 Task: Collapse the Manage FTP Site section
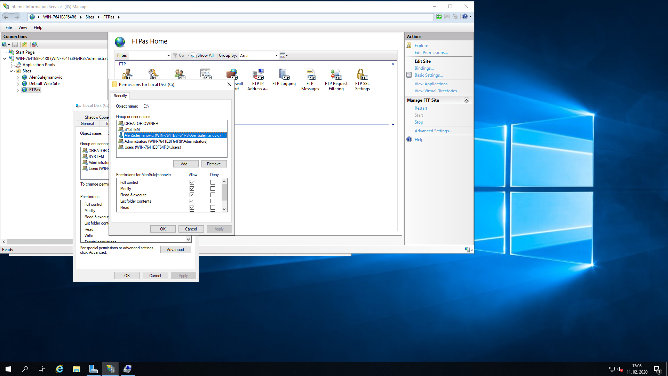(467, 100)
